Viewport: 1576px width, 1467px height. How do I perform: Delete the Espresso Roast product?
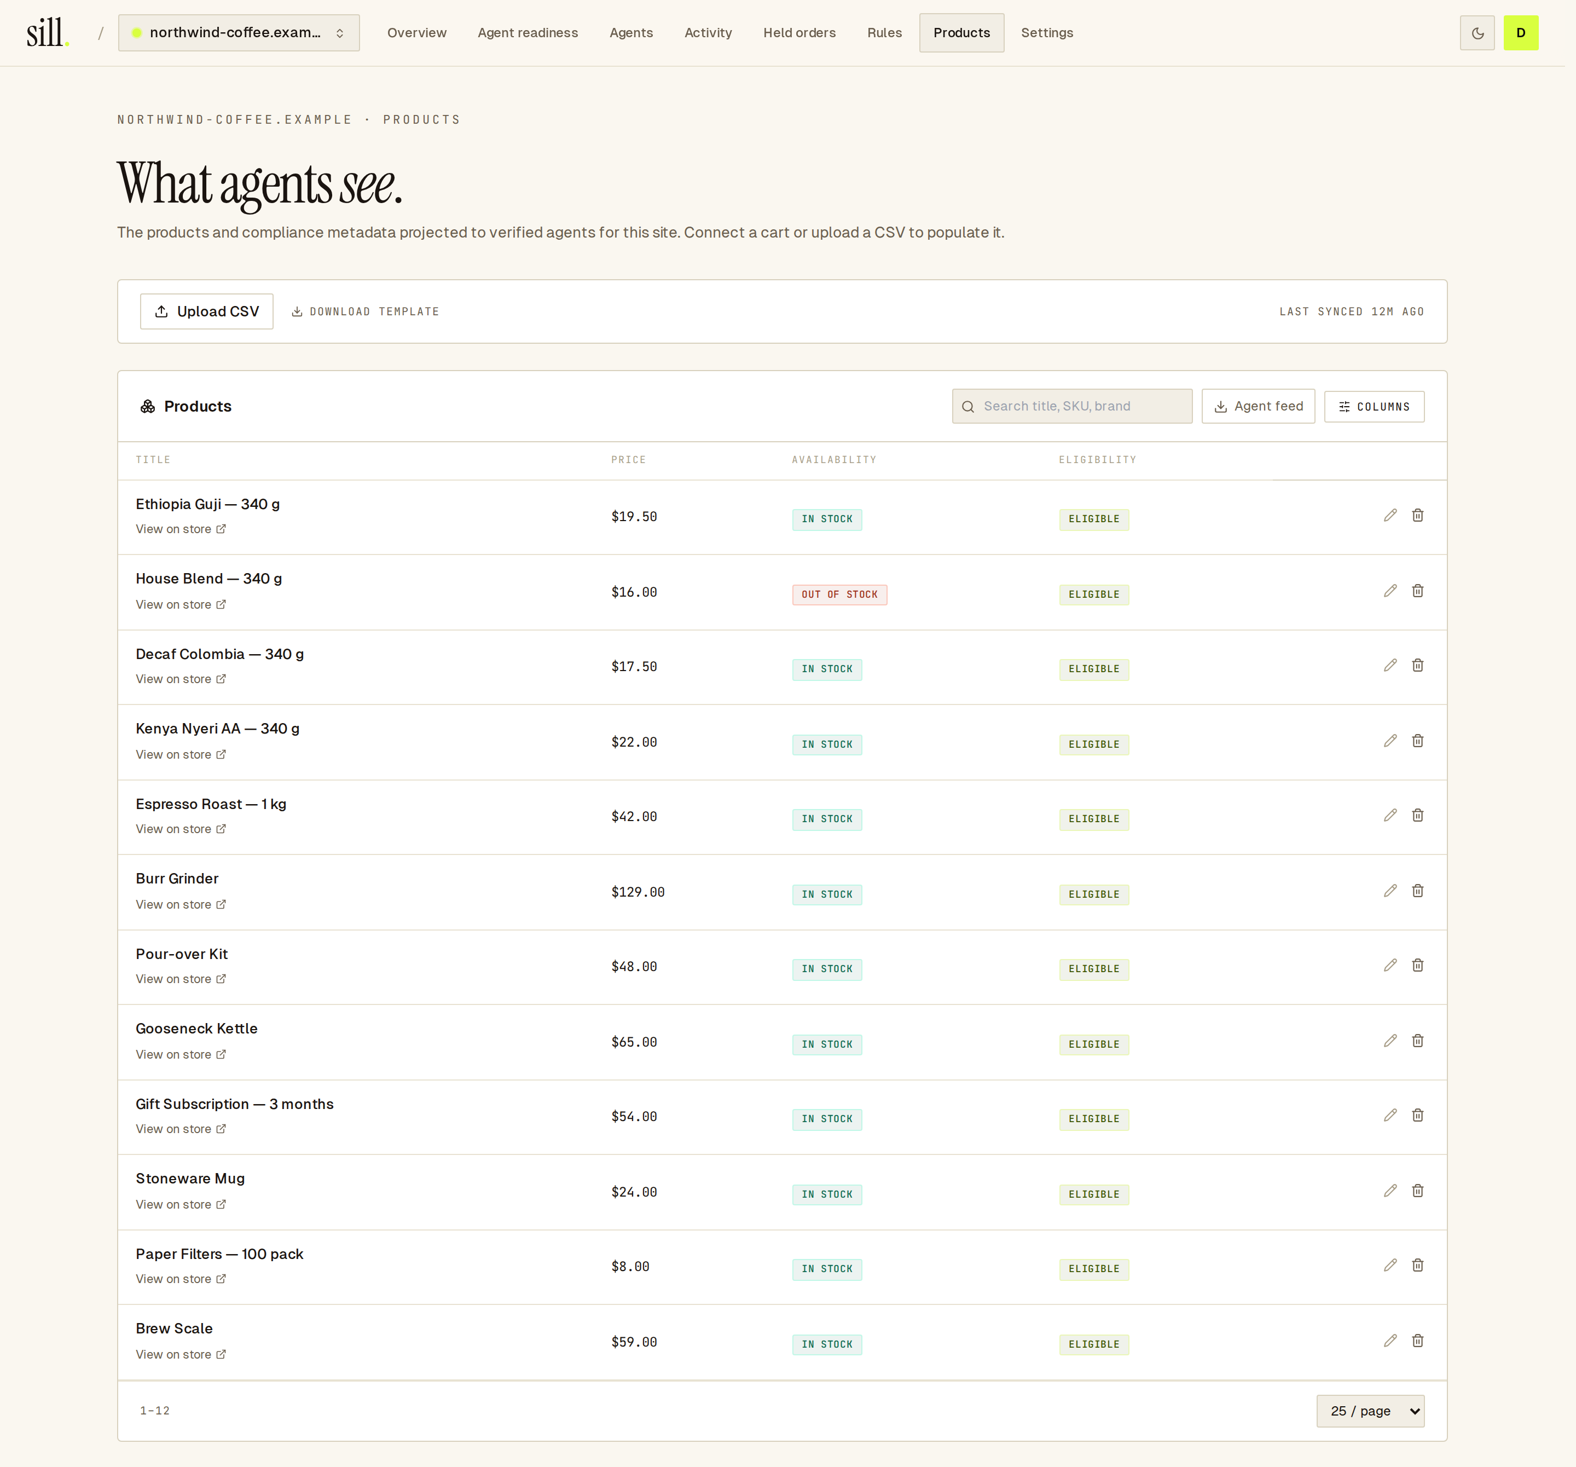(x=1417, y=815)
